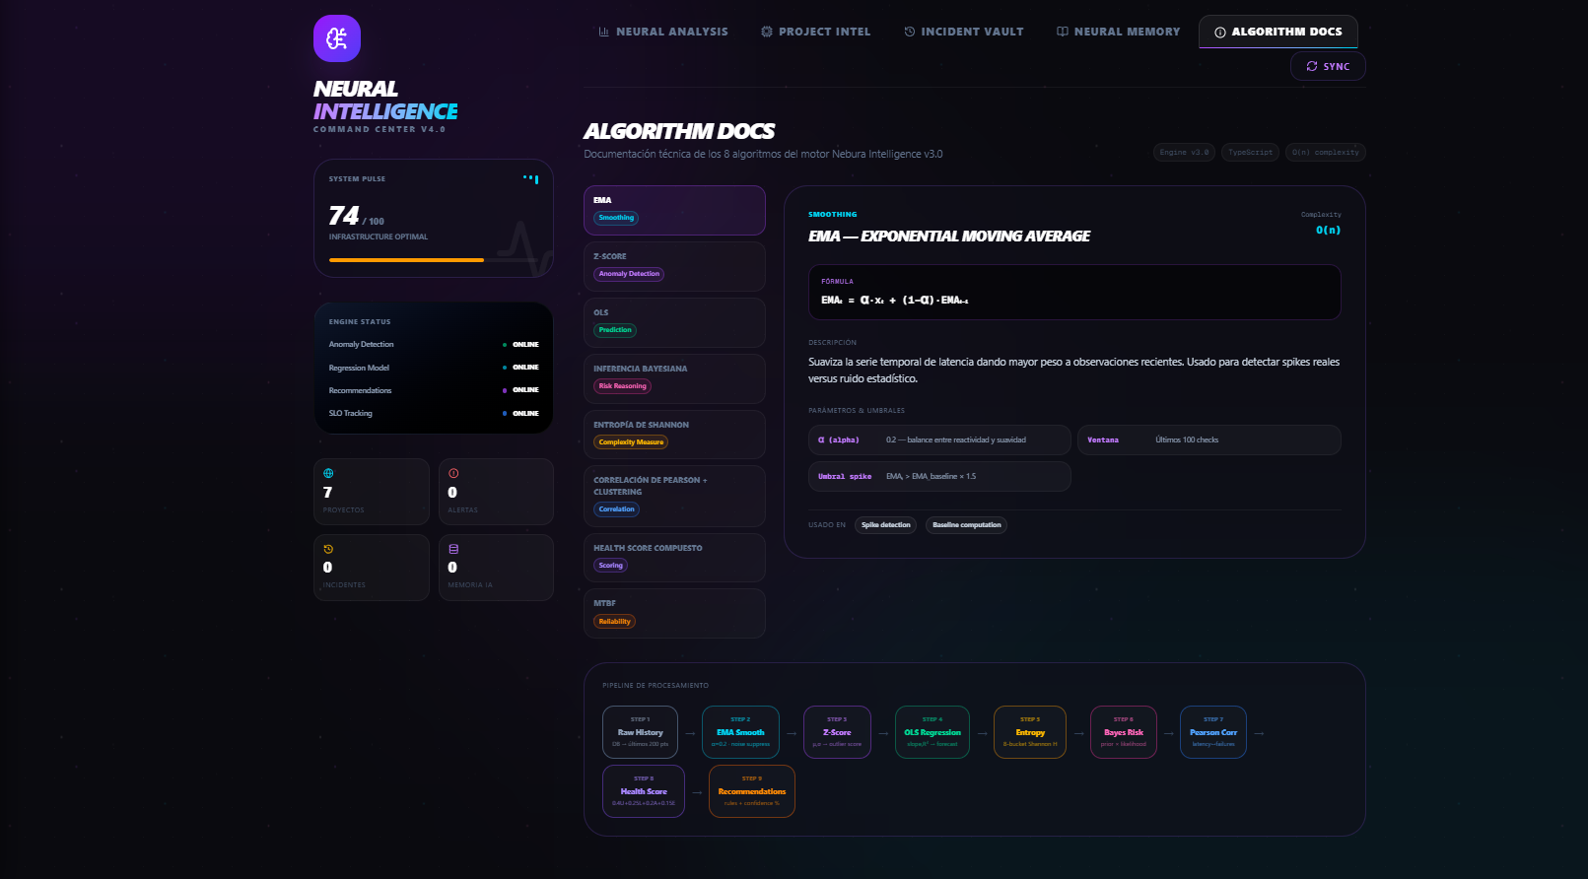Click the history icon in Incidentes card

pyautogui.click(x=328, y=550)
